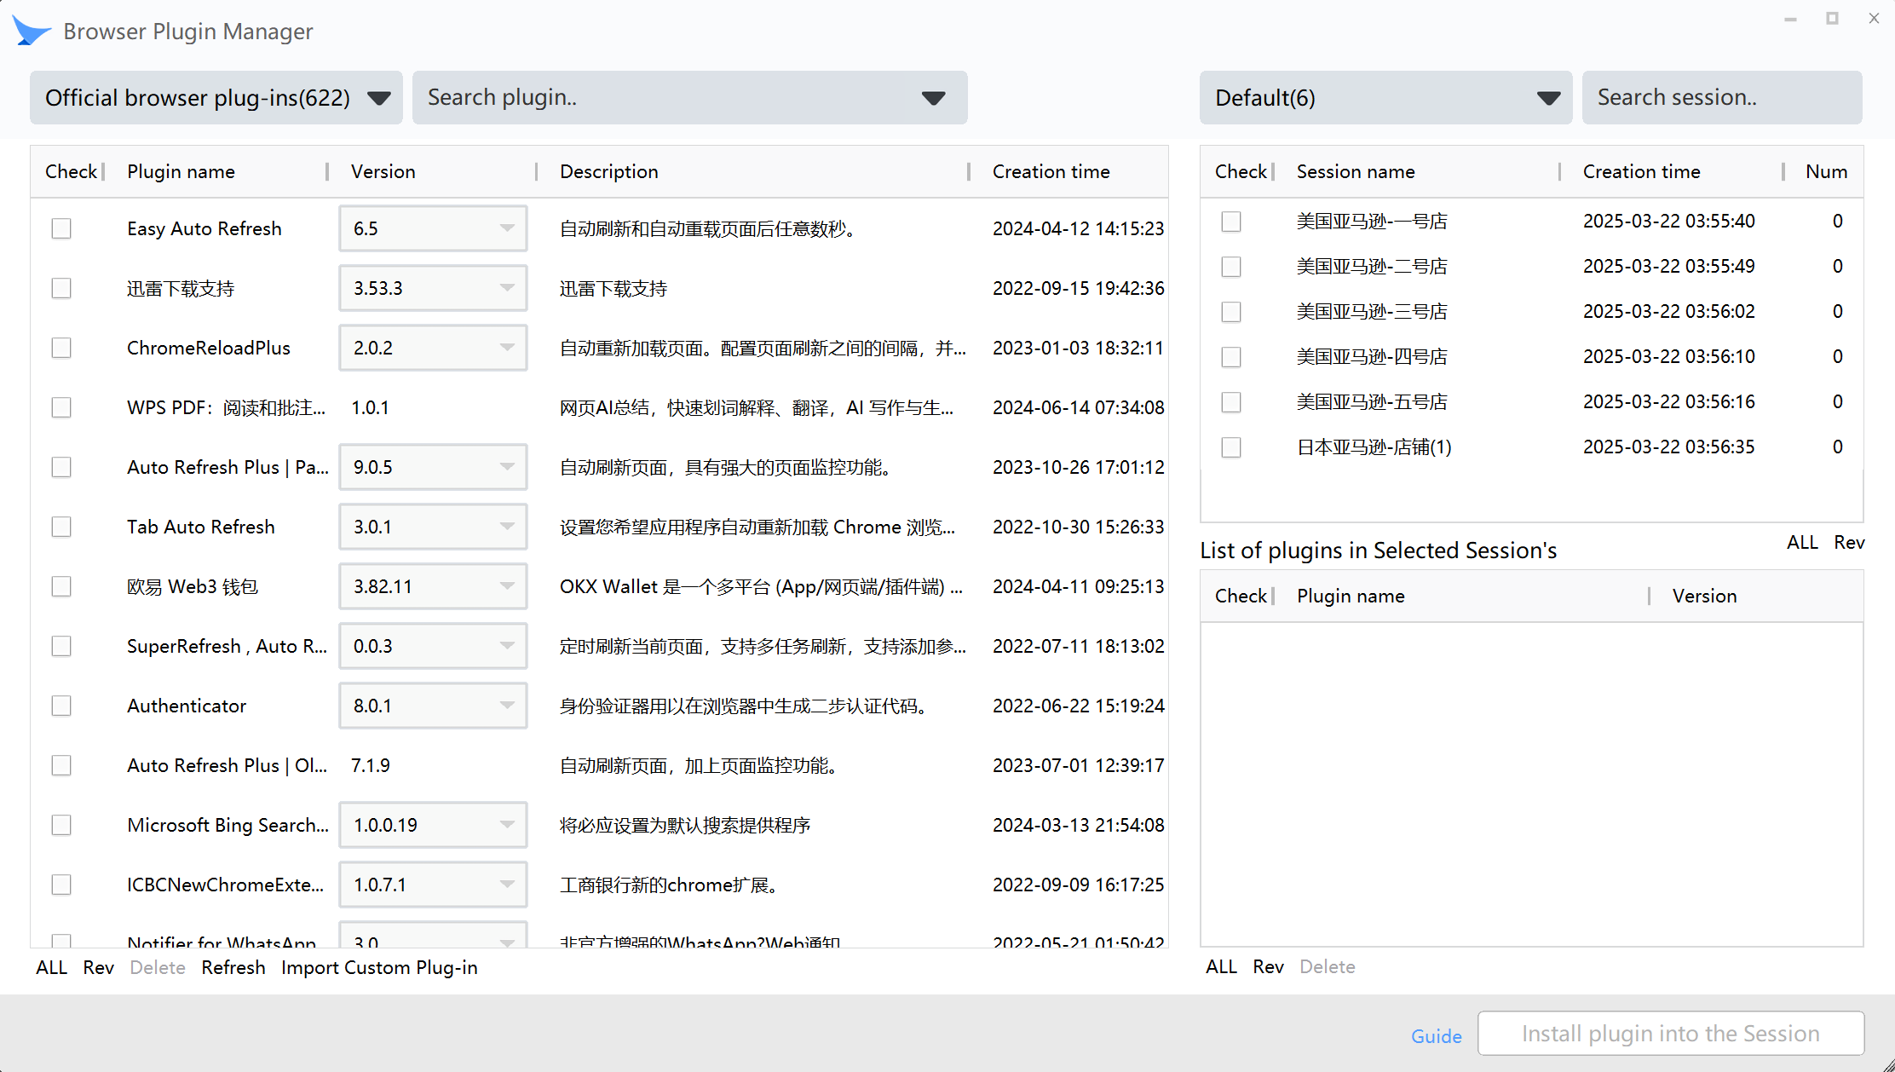Click the 工商银行新的chrome扩展 description
Screen dimensions: 1895x1072
click(x=670, y=885)
